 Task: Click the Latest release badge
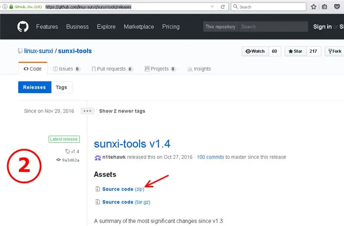click(x=64, y=139)
